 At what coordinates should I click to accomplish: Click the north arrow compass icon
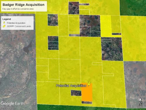(x=140, y=102)
